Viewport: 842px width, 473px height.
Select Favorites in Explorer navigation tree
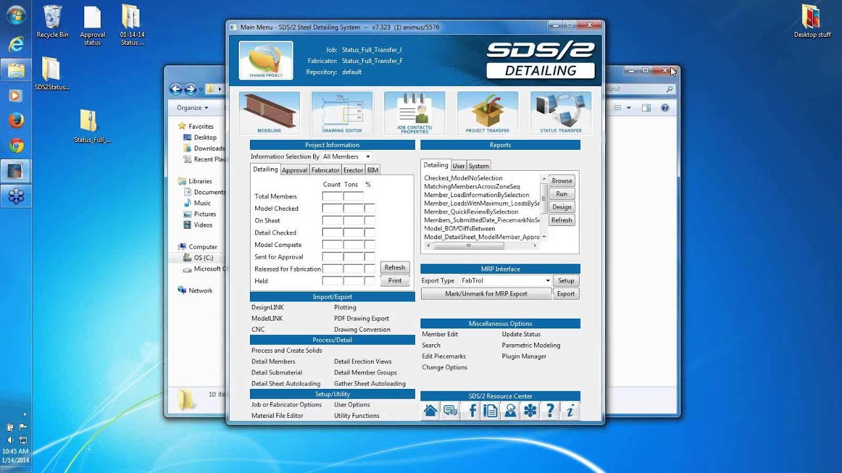201,126
